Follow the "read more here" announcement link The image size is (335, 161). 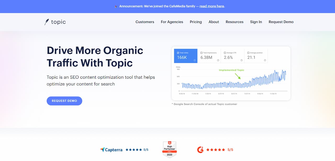(x=211, y=6)
